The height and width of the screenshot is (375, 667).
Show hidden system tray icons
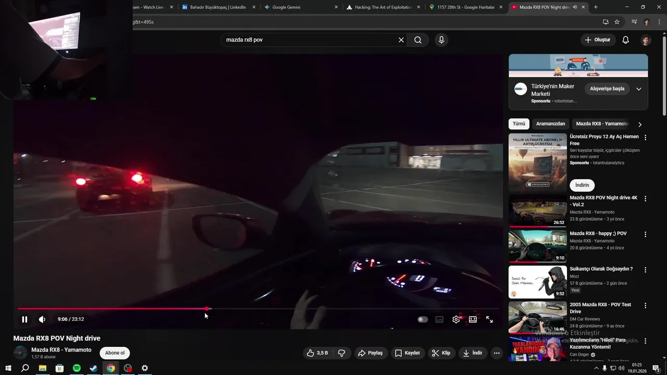596,368
